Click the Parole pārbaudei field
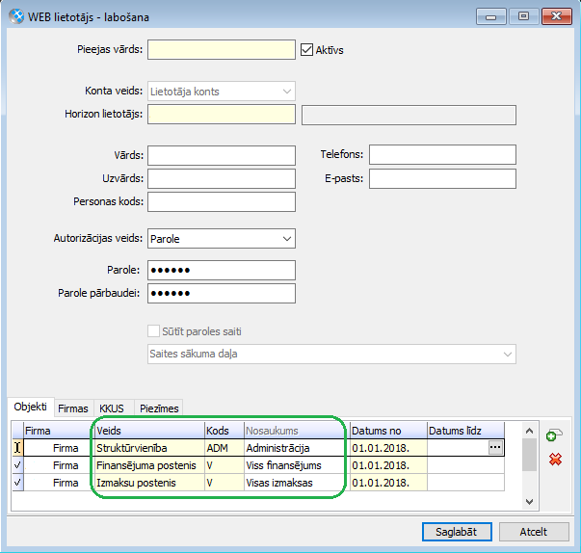 pyautogui.click(x=222, y=293)
